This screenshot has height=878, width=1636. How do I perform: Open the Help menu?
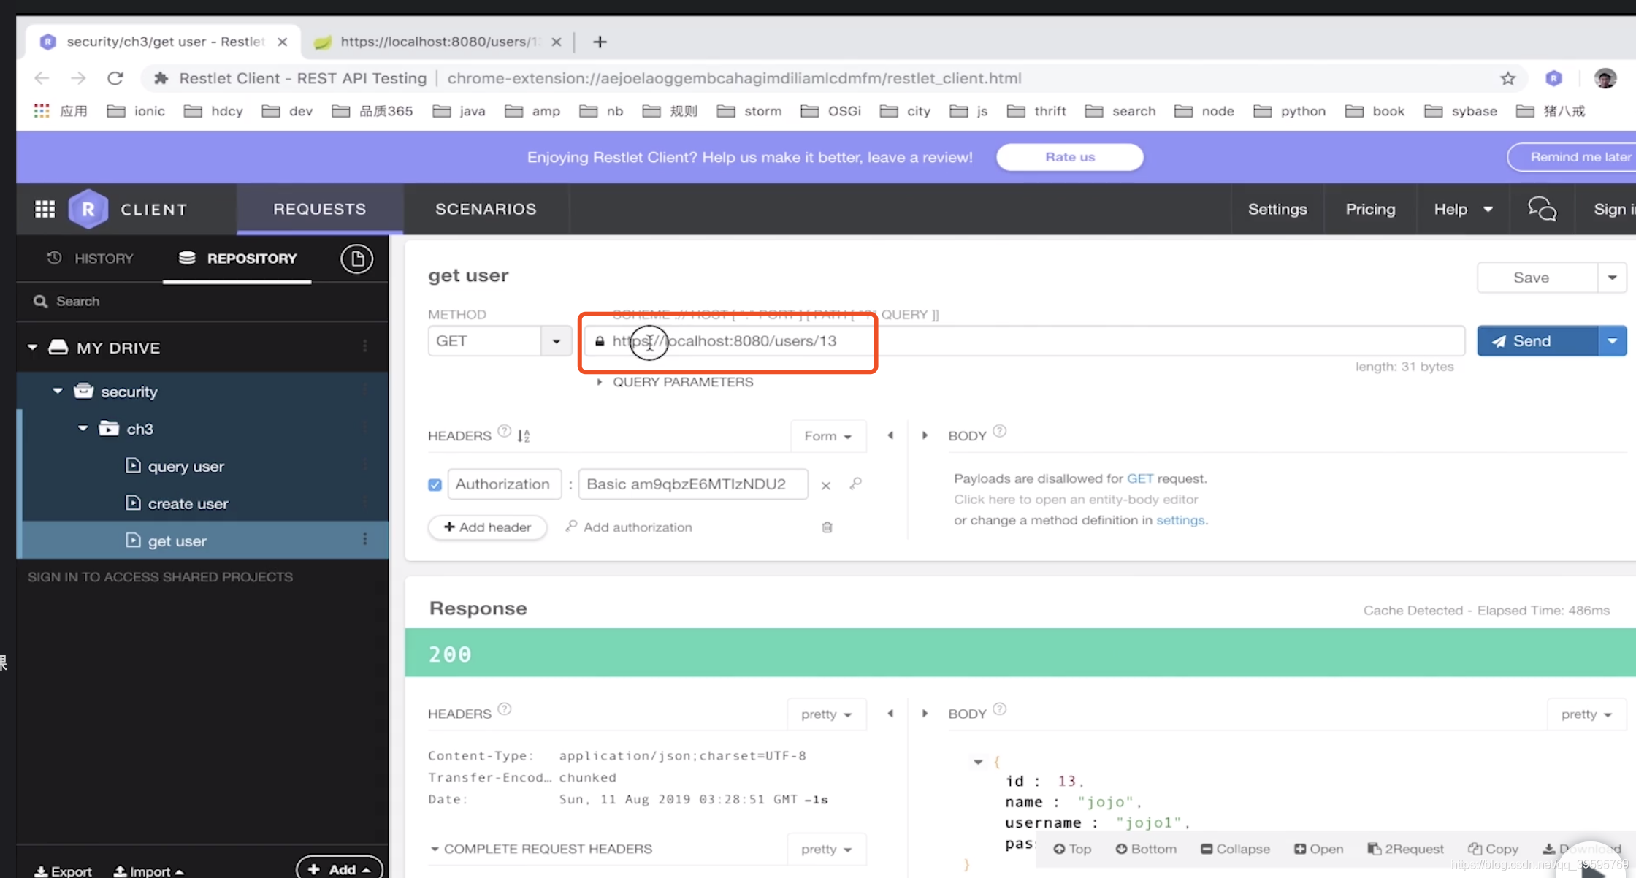(1463, 209)
